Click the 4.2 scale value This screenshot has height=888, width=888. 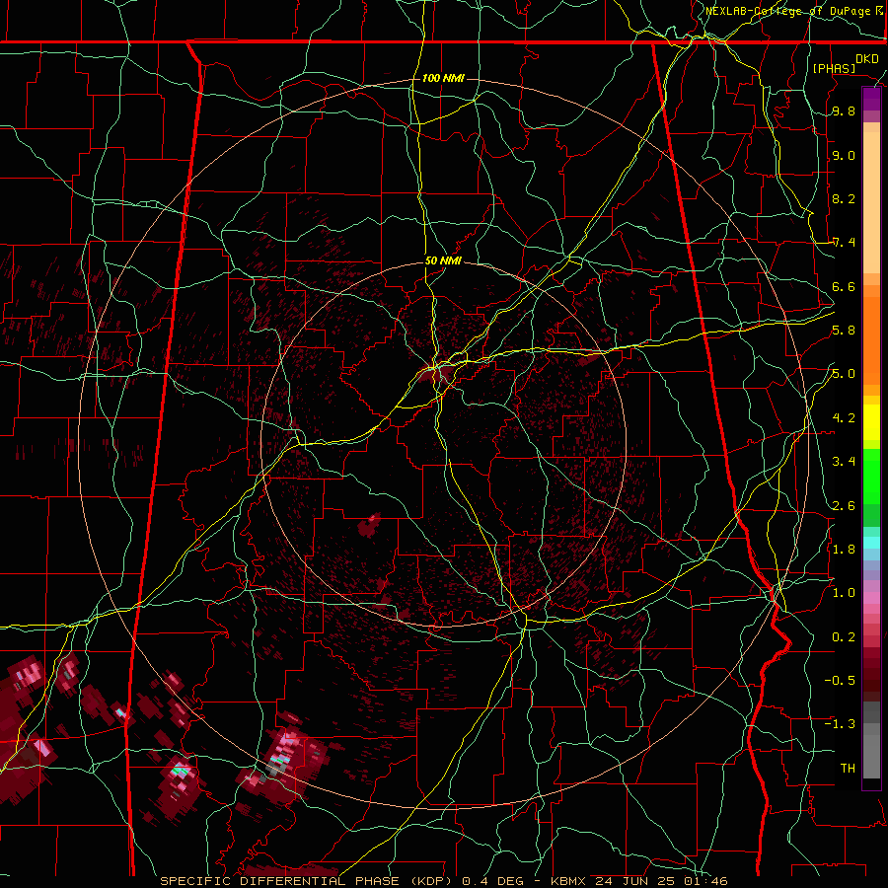click(x=844, y=418)
